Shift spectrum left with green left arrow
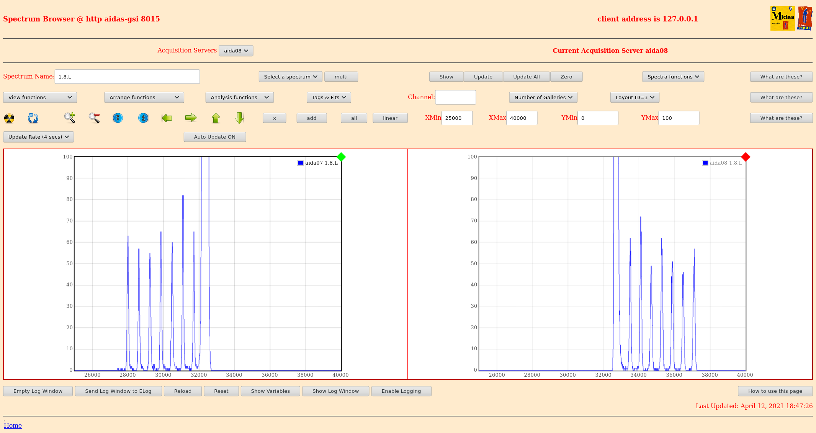Viewport: 816px width, 433px height. point(167,118)
